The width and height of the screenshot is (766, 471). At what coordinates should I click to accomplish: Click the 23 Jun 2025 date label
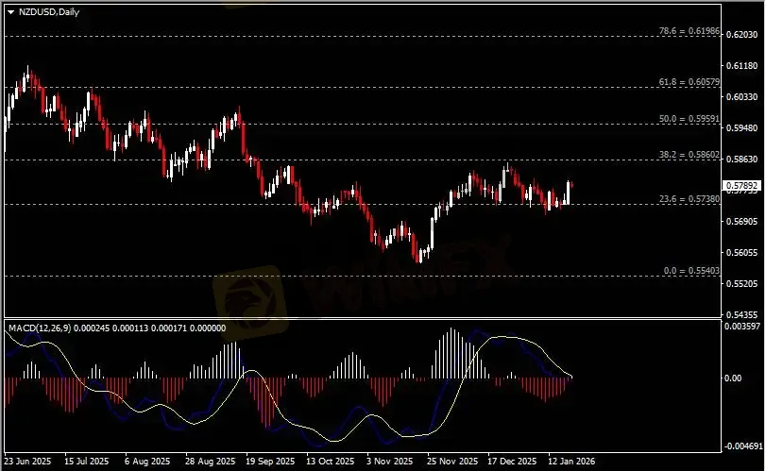27,462
